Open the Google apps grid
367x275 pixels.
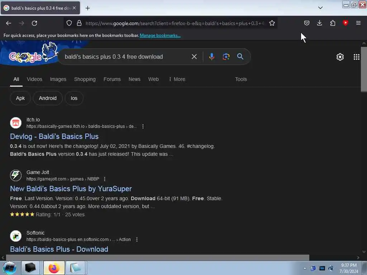point(357,57)
